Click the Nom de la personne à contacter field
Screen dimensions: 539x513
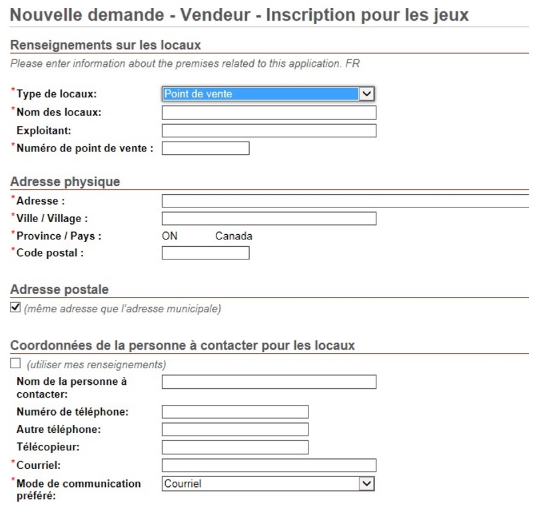click(269, 382)
